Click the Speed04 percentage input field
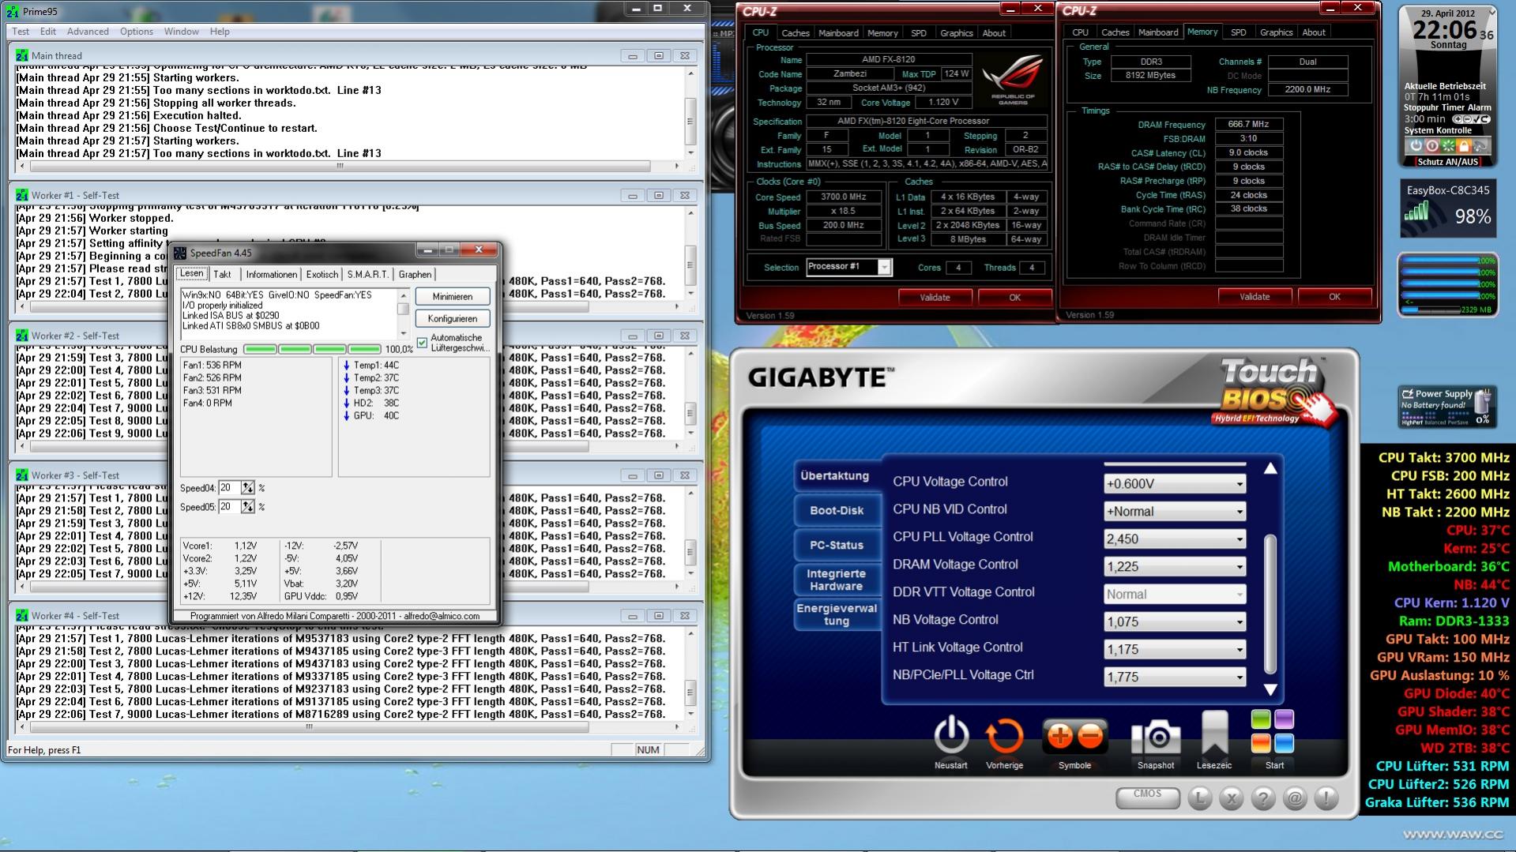Screen dimensions: 1516x852 click(x=230, y=488)
